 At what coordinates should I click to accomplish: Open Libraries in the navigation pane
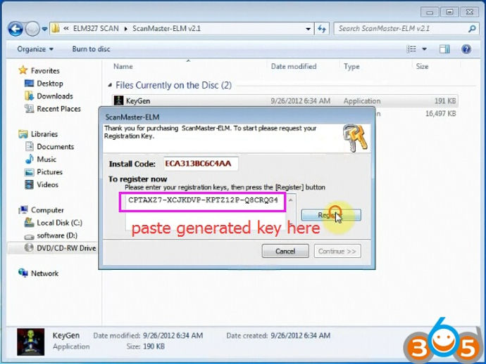[x=44, y=134]
